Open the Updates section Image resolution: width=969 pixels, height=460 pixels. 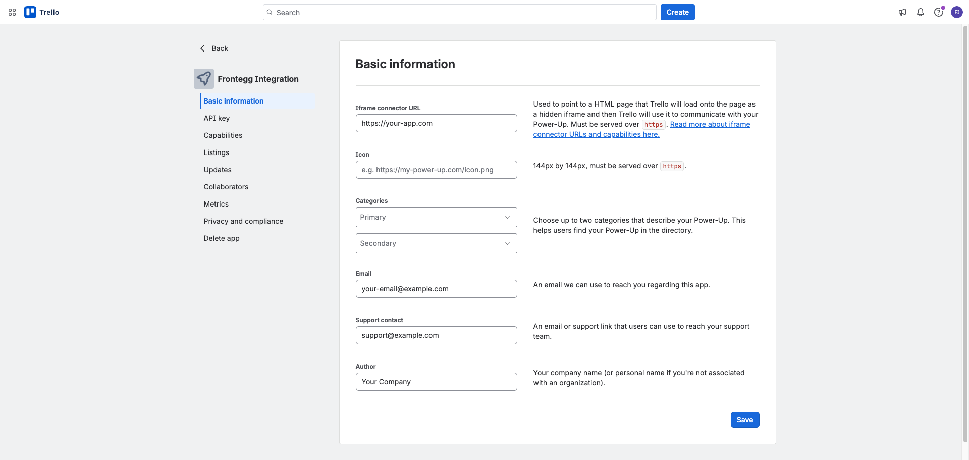click(218, 170)
